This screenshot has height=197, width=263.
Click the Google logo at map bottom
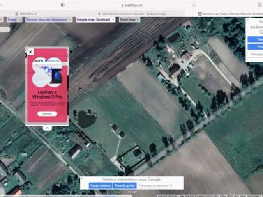click(132, 192)
